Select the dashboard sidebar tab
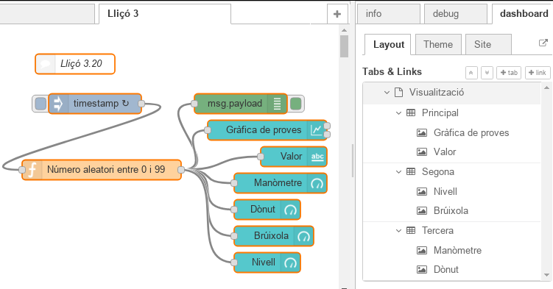This screenshot has width=553, height=289. pyautogui.click(x=522, y=14)
